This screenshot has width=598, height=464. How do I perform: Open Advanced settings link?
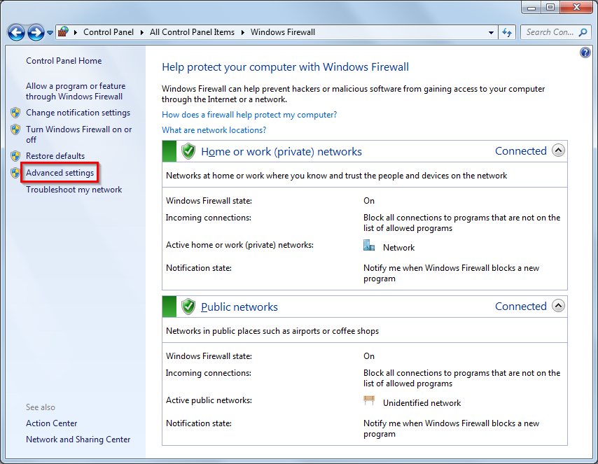click(x=60, y=173)
